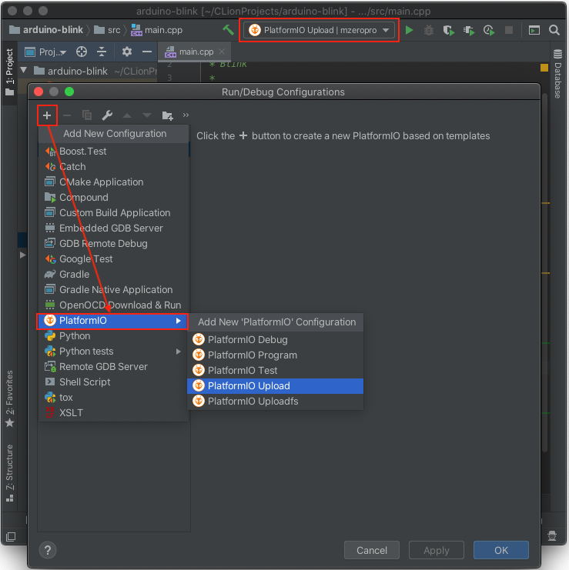Viewport: 569px width, 570px height.
Task: Select tox configuration entry
Action: pyautogui.click(x=113, y=398)
